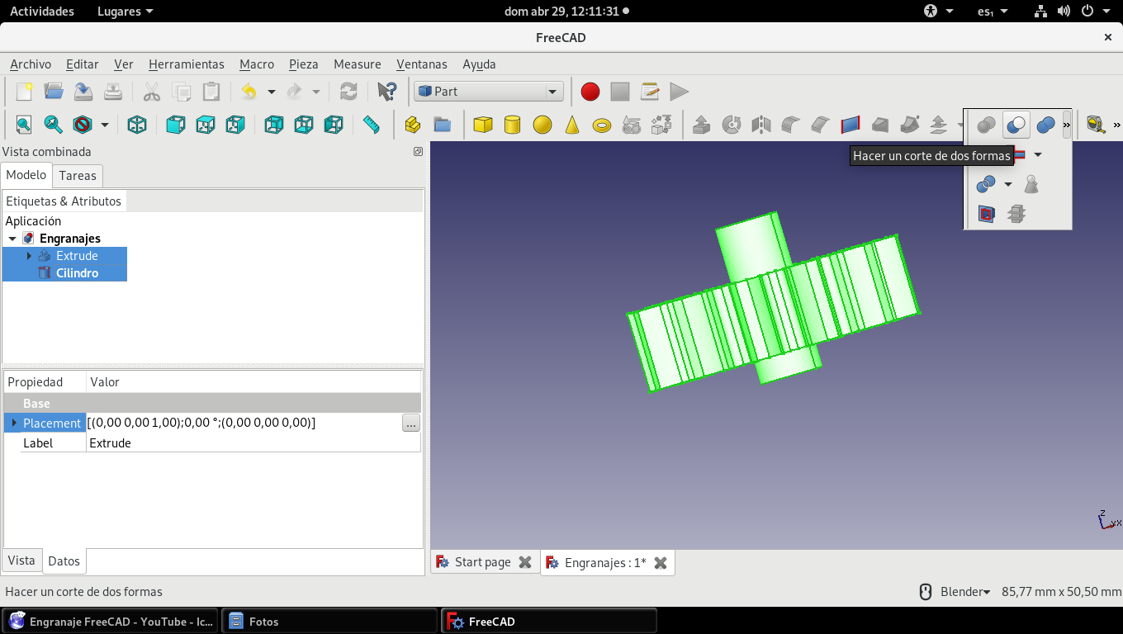Expand the Placement property row

[13, 423]
